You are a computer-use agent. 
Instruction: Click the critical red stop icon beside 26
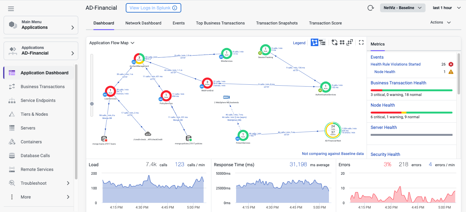451,64
